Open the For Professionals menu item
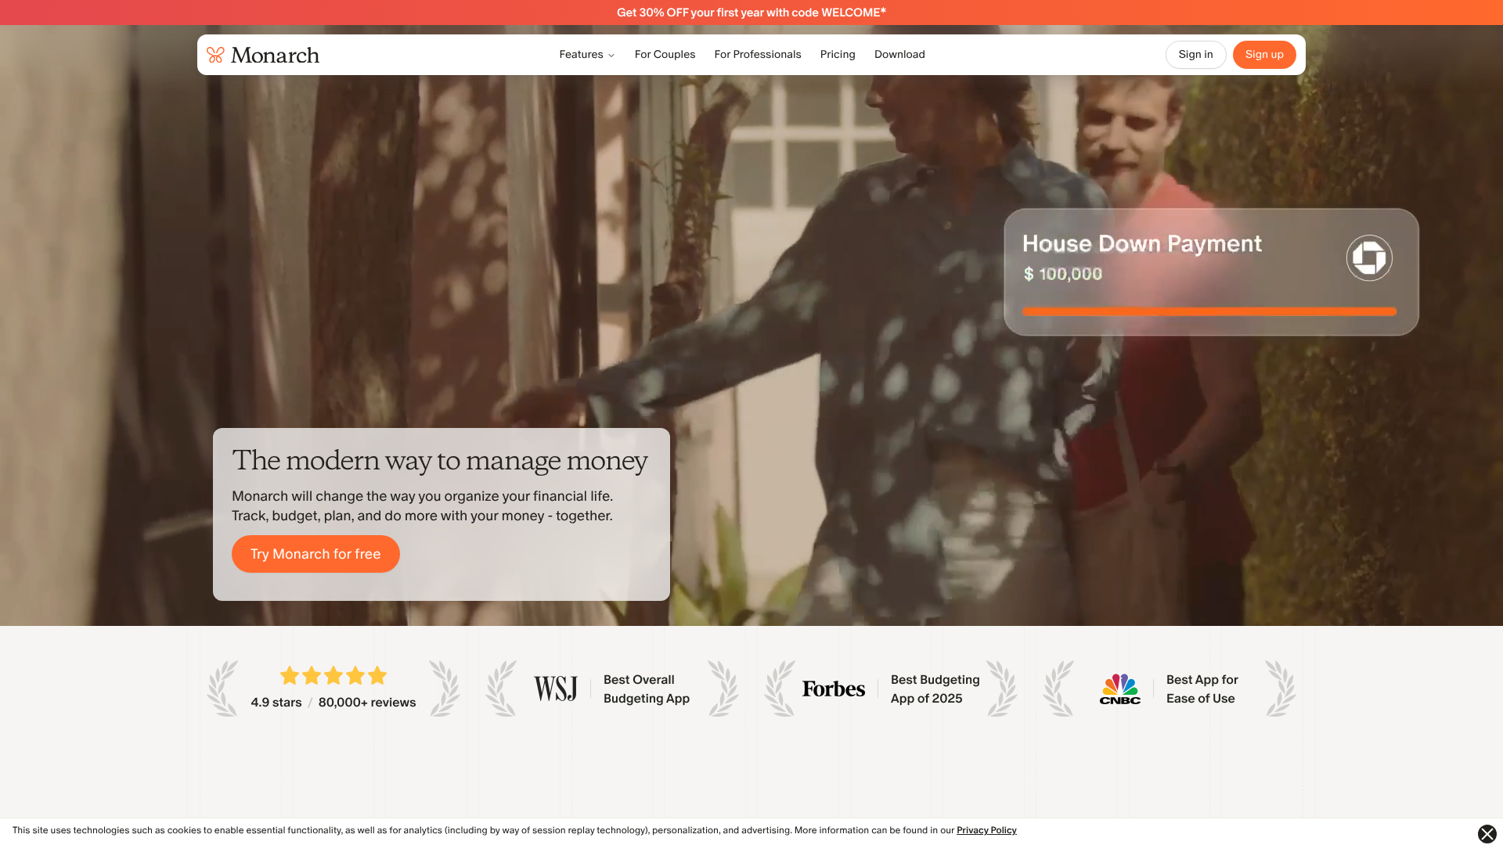The width and height of the screenshot is (1503, 845). pyautogui.click(x=757, y=55)
